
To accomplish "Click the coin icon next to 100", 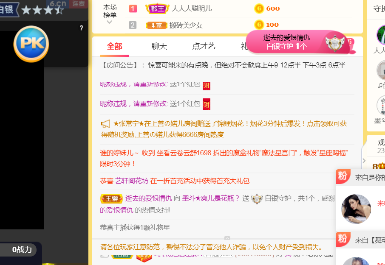I will (x=259, y=25).
